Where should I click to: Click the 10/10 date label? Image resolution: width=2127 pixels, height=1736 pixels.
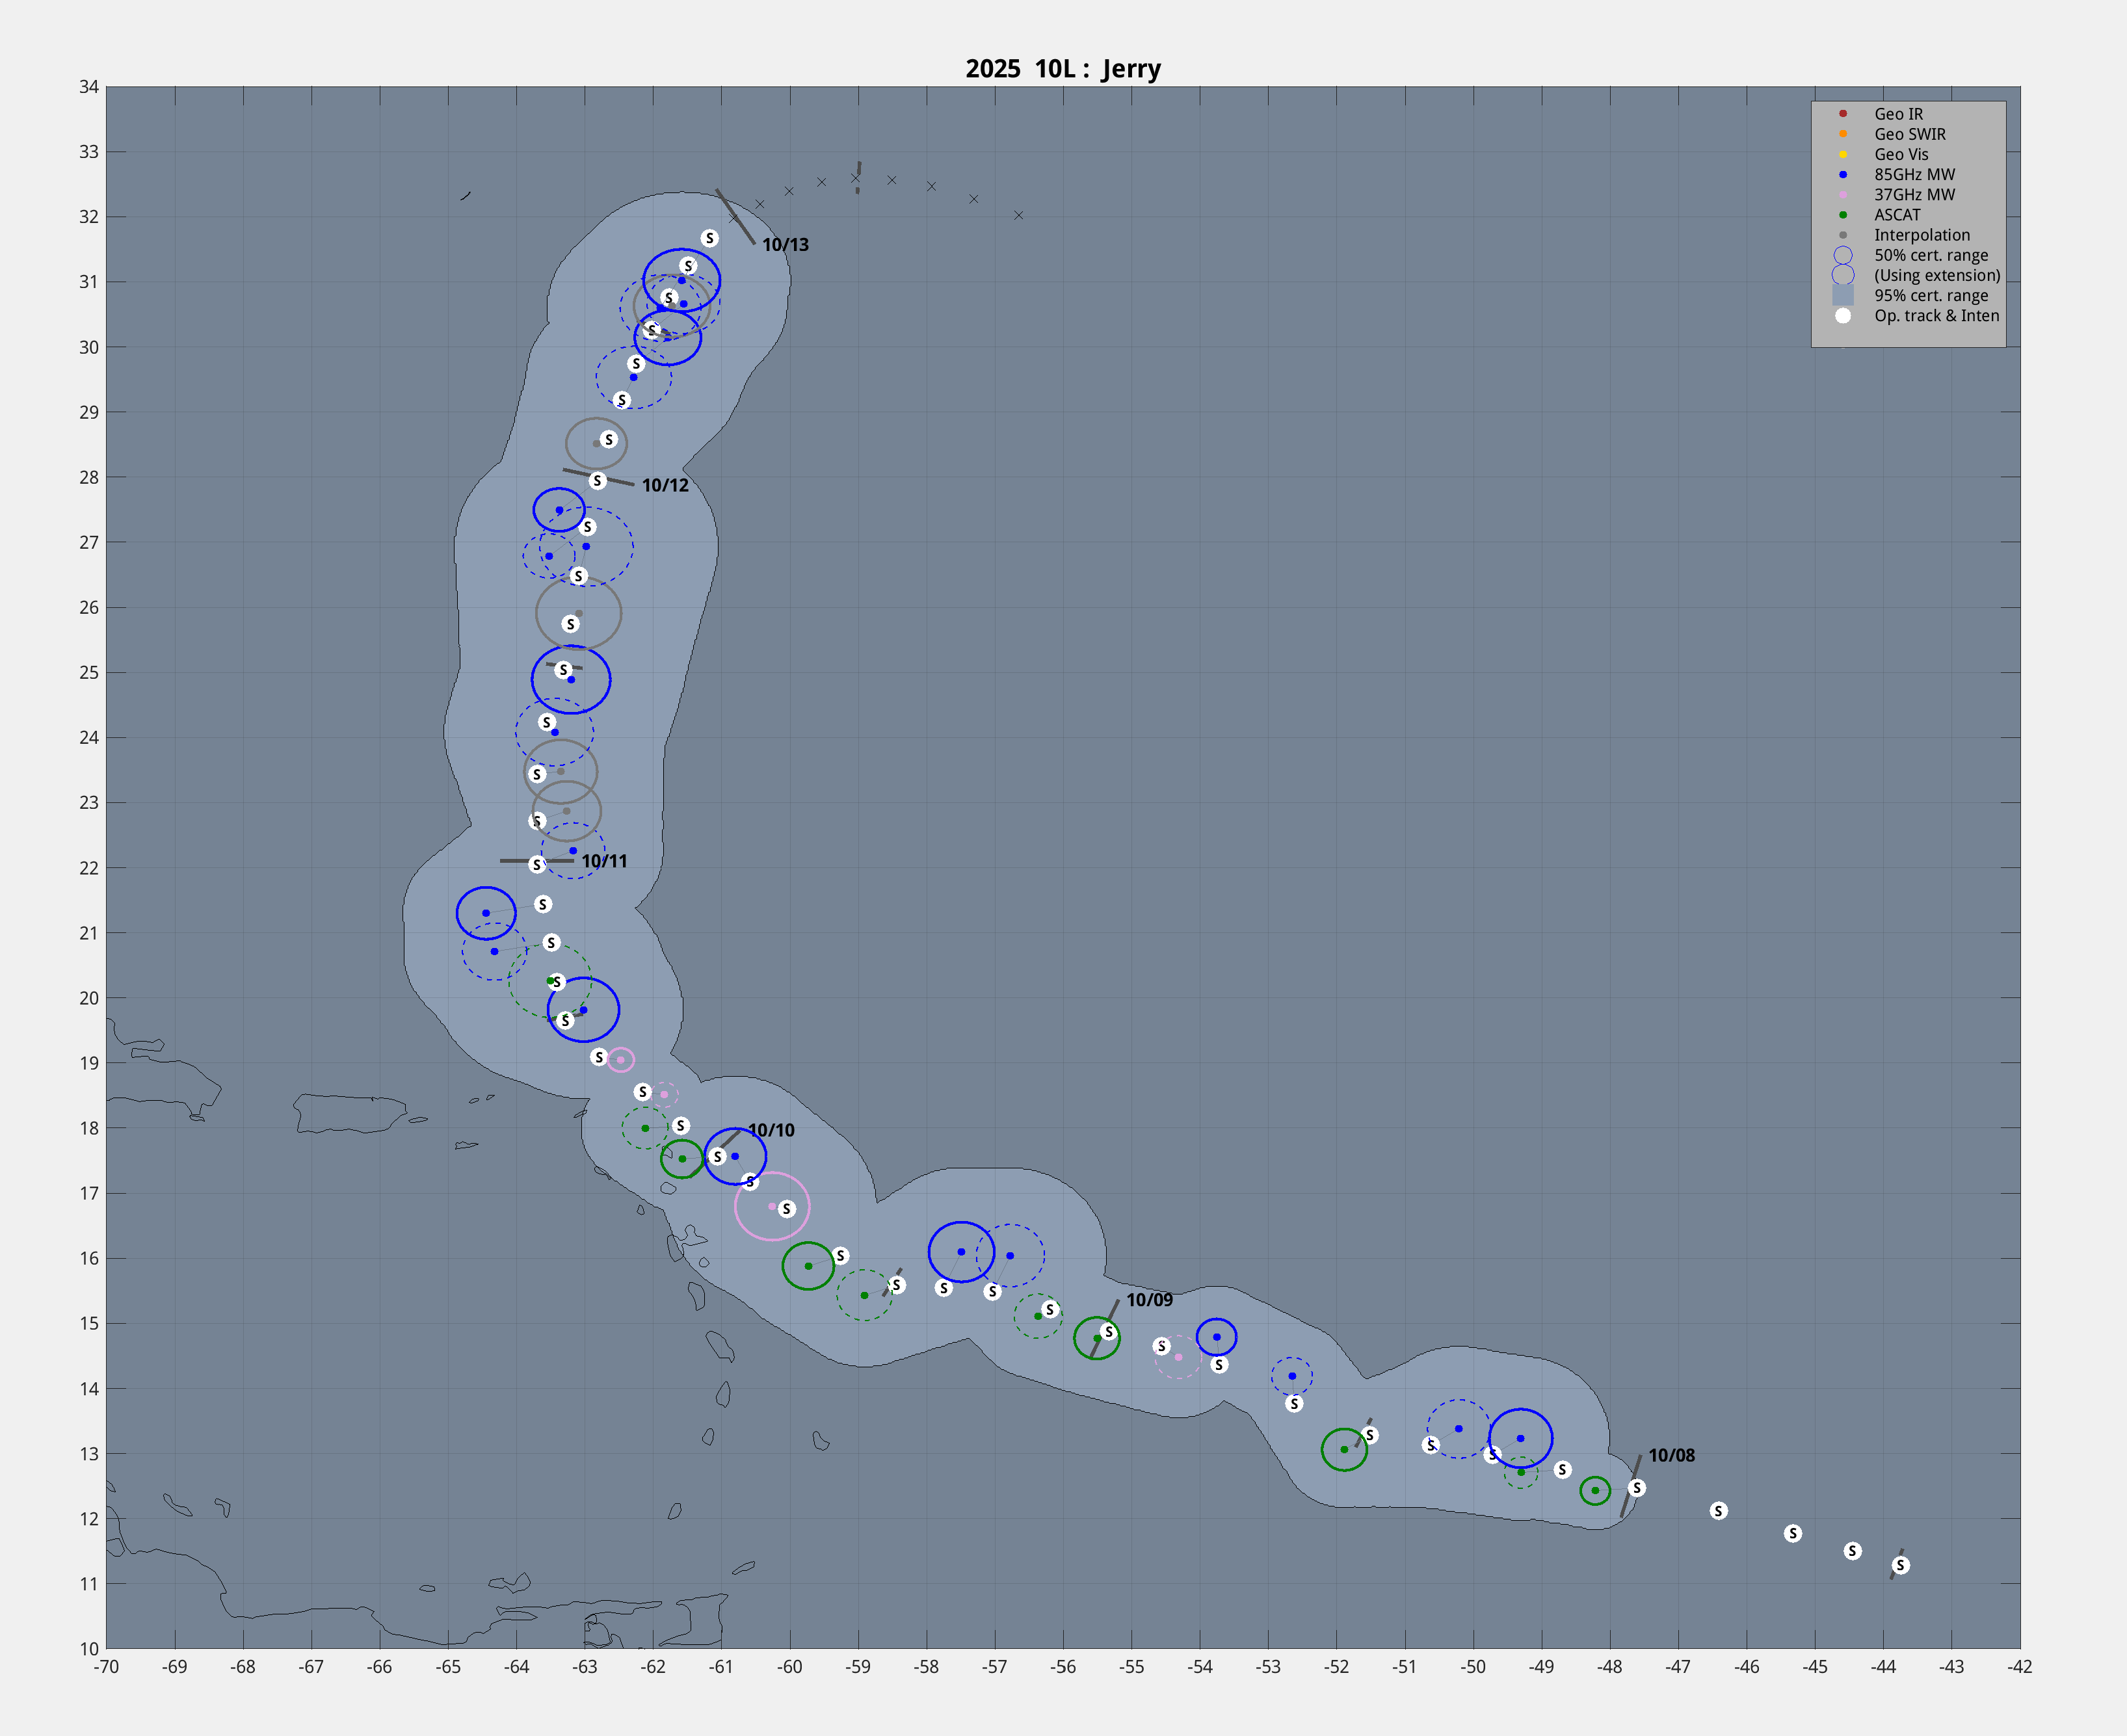[771, 1130]
